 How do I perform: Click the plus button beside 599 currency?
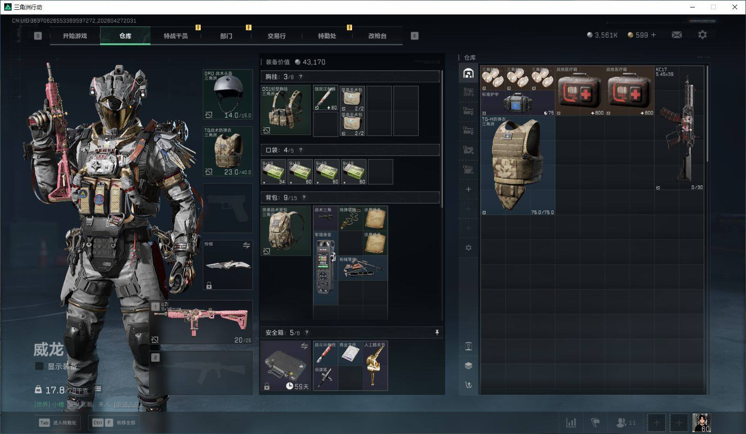click(x=653, y=35)
